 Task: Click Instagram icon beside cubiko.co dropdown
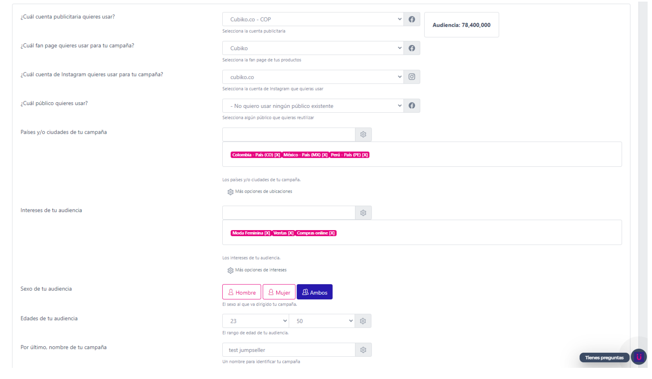coord(411,77)
